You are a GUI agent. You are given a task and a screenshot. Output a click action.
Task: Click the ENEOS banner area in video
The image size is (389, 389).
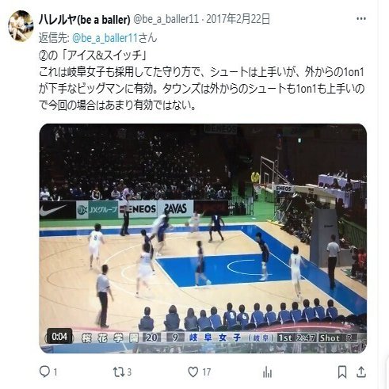[138, 209]
